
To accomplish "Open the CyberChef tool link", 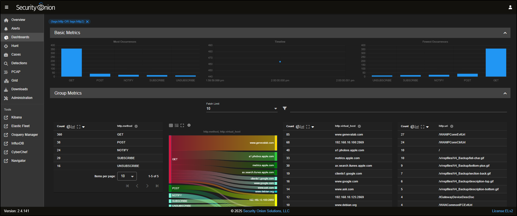I will tap(19, 152).
